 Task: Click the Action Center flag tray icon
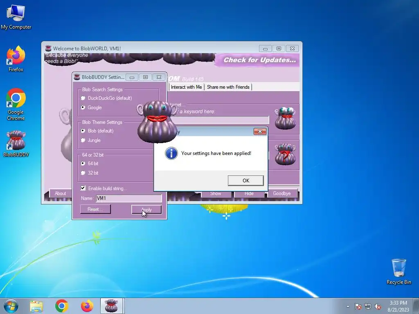(358, 306)
